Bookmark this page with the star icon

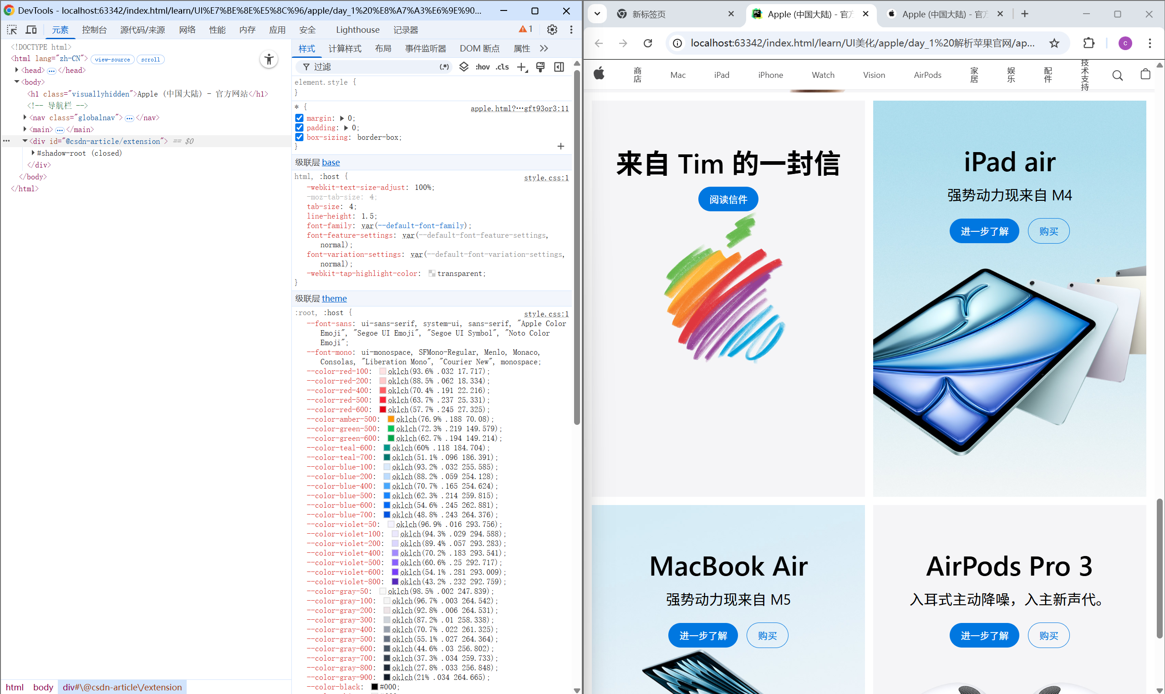(1054, 44)
